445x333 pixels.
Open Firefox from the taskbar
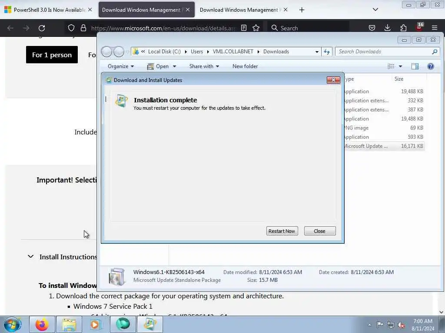tap(42, 324)
